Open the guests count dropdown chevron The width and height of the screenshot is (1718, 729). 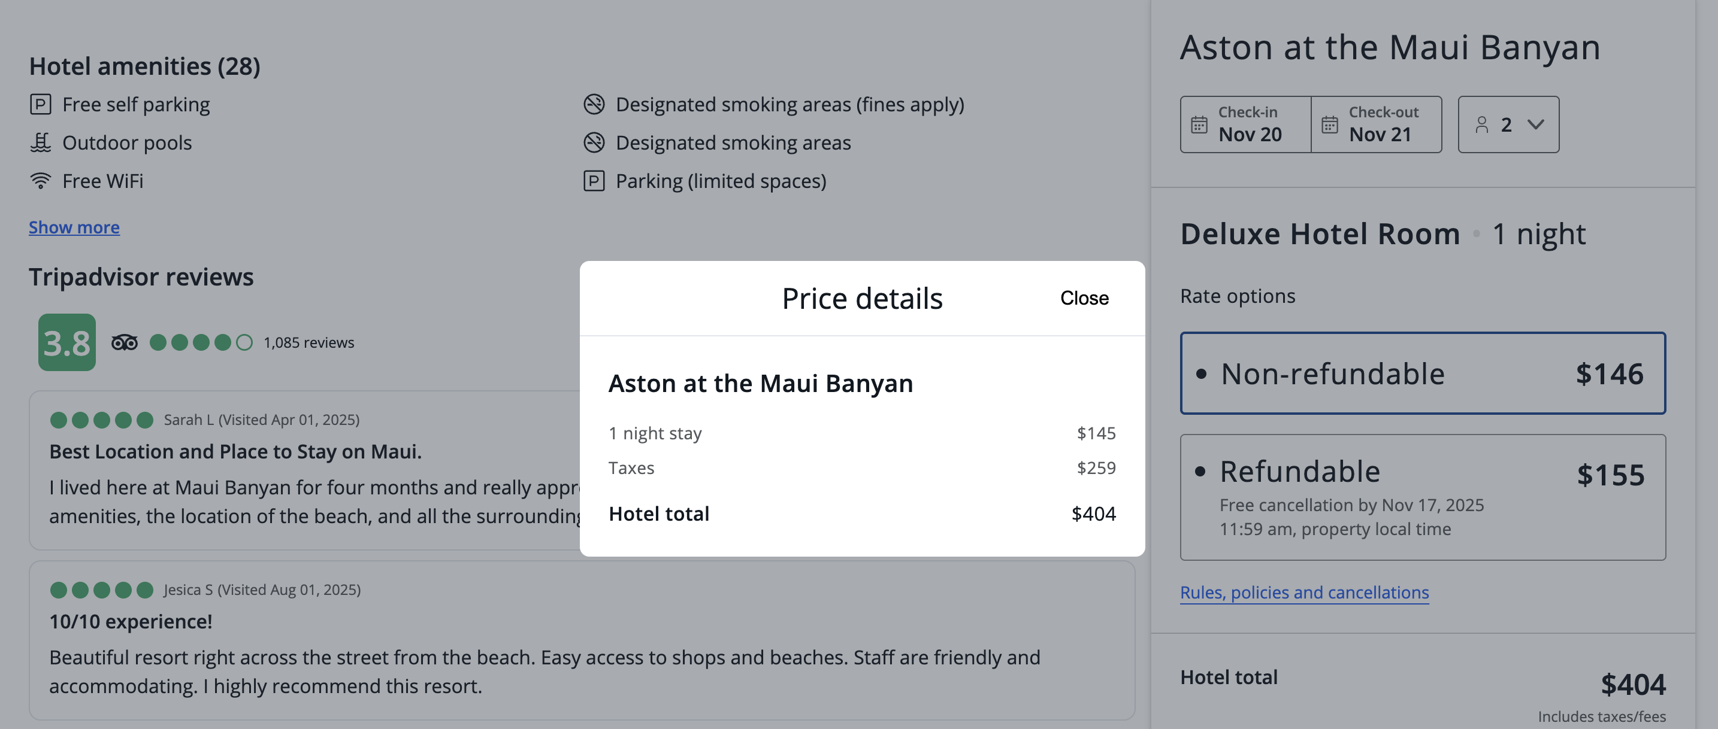pyautogui.click(x=1535, y=124)
